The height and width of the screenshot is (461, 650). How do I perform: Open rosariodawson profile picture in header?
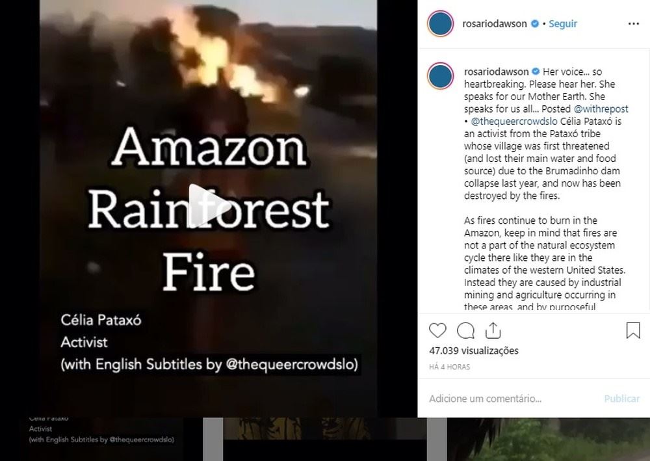point(440,23)
